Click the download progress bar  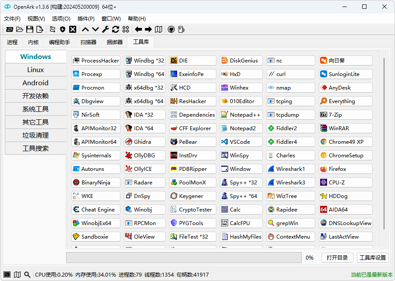click(x=184, y=258)
